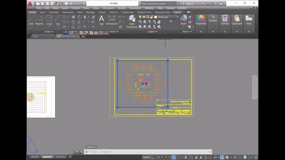The width and height of the screenshot is (285, 160).
Task: Select the Arc tool
Action: (58, 20)
